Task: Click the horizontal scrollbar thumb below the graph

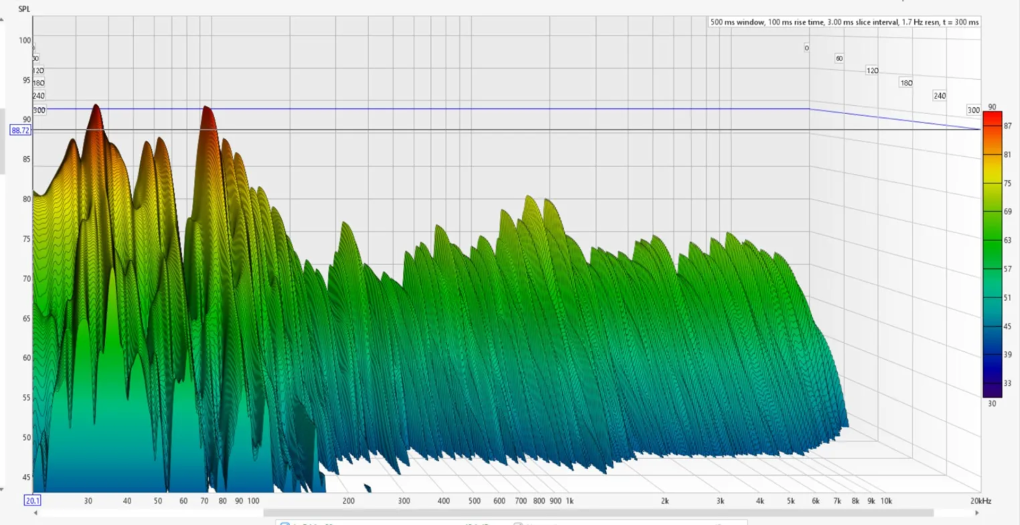Action: (598, 513)
